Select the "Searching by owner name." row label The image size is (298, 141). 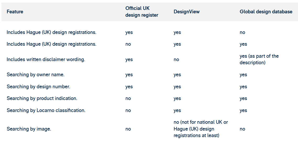coord(36,75)
